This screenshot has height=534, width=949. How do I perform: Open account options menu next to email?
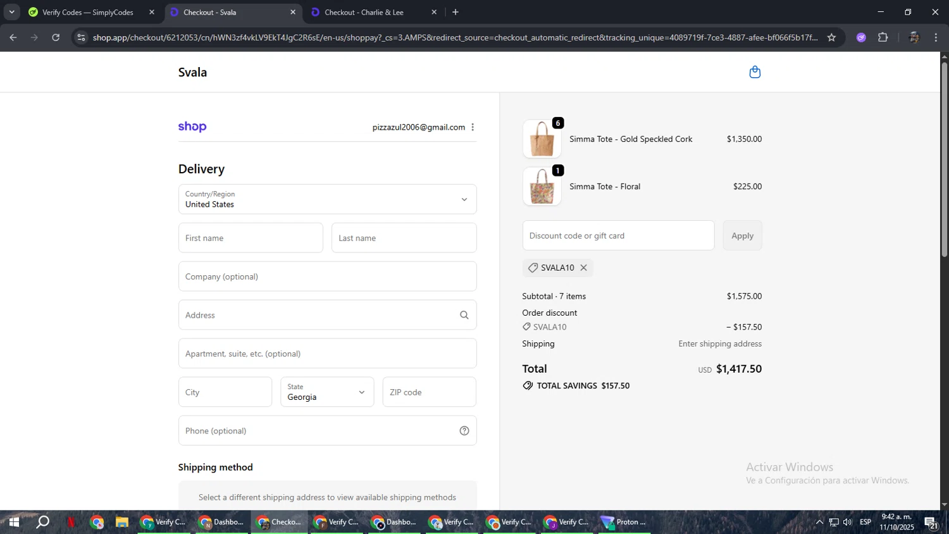(473, 127)
